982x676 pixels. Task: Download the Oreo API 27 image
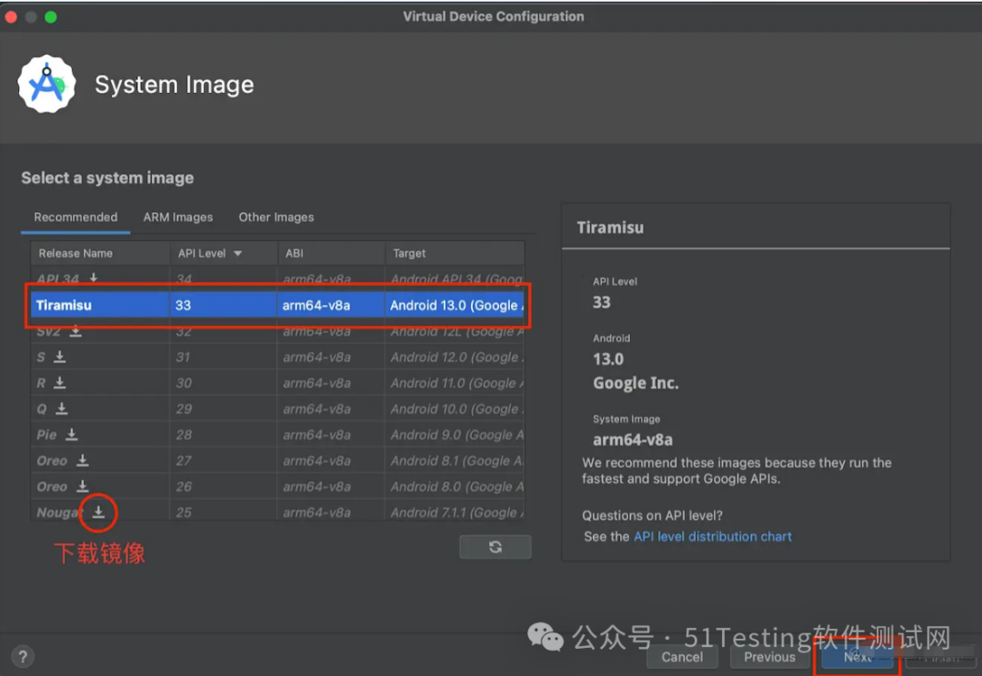pos(83,460)
